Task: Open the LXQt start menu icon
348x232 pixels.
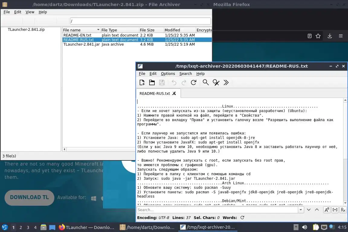Action: [5, 227]
